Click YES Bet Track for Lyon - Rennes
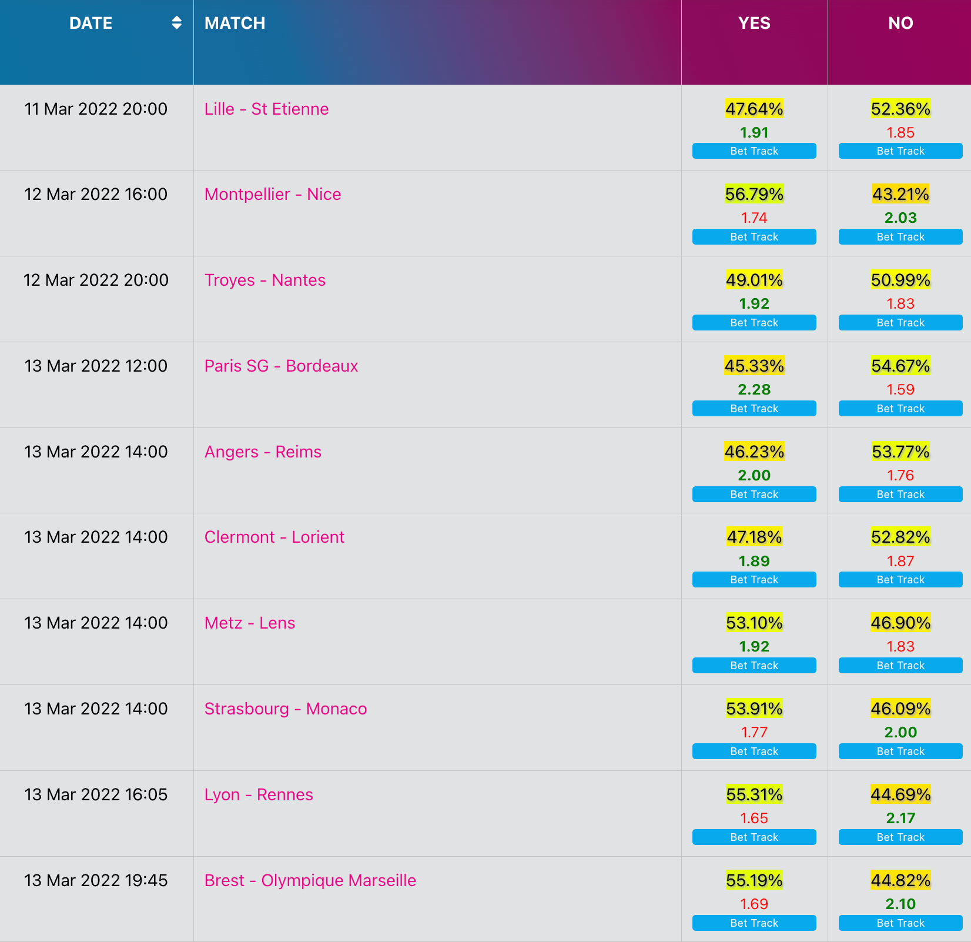Viewport: 971px width, 942px height. tap(754, 837)
